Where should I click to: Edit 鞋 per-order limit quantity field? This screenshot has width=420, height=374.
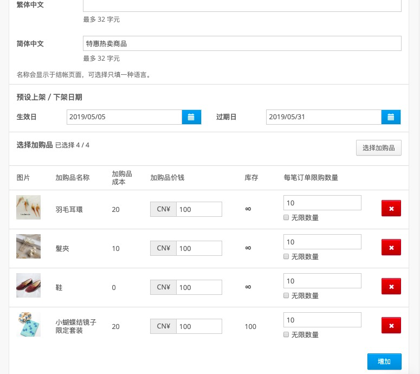(x=322, y=281)
